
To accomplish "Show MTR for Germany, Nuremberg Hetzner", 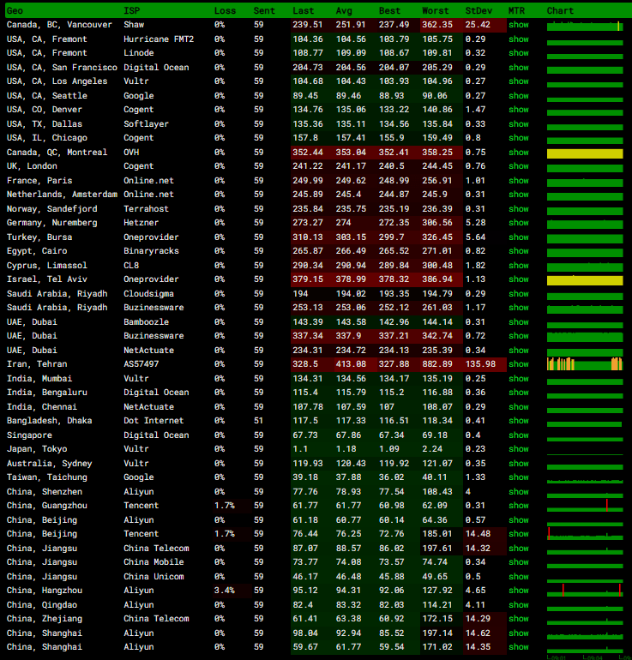I will pyautogui.click(x=518, y=223).
